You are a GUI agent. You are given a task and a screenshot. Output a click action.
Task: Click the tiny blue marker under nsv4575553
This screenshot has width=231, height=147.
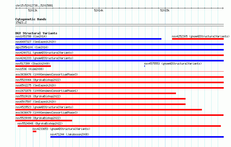pos(145,66)
